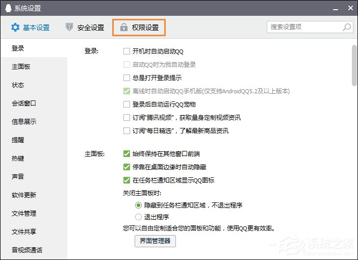Select 文件管理 in the sidebar
The height and width of the screenshot is (260, 358).
[34, 214]
